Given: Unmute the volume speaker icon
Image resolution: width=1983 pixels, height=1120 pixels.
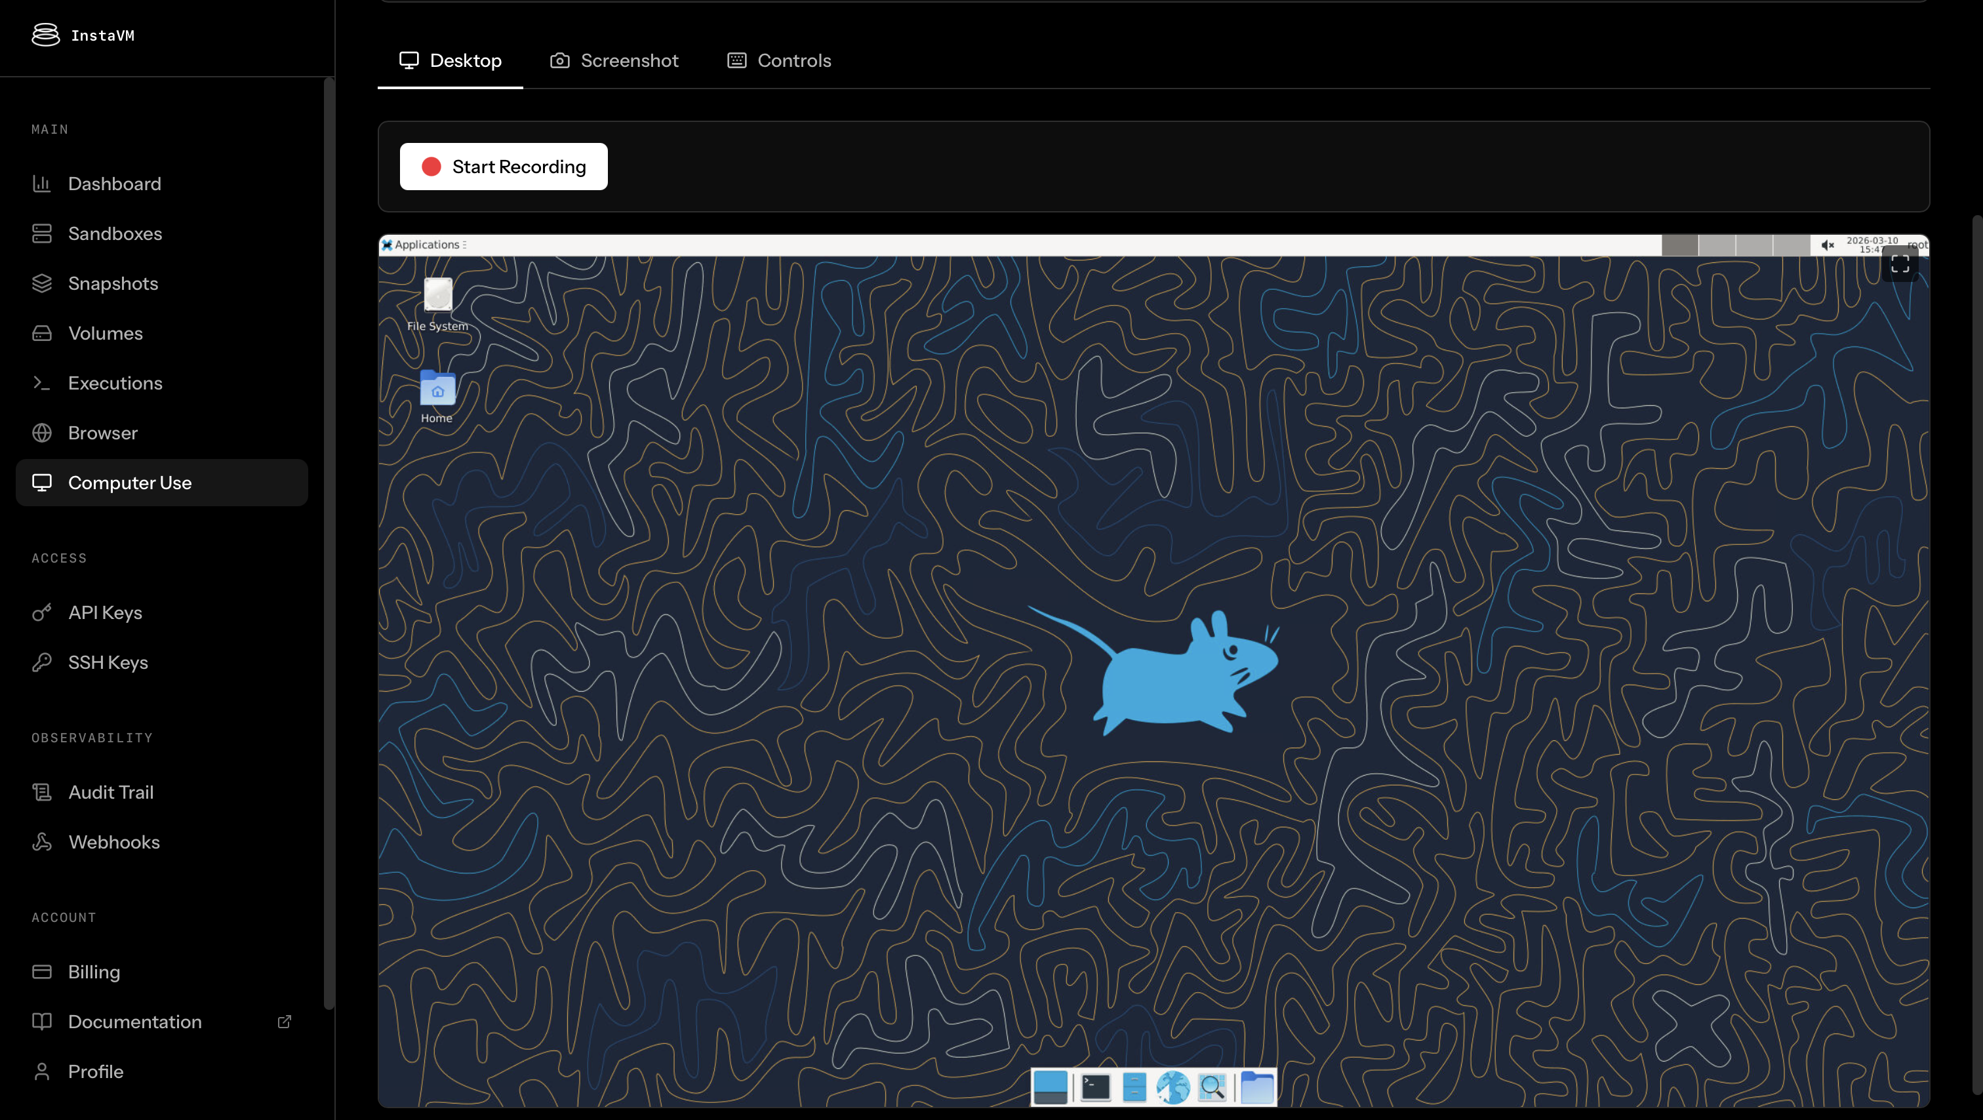Looking at the screenshot, I should point(1828,245).
